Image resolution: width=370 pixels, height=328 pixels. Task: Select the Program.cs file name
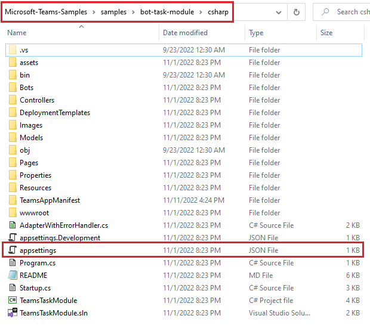point(38,263)
